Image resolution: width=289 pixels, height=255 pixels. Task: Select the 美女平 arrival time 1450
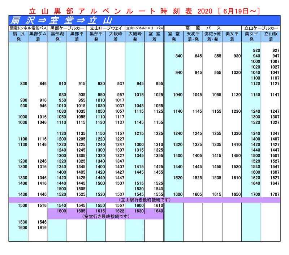236,156
